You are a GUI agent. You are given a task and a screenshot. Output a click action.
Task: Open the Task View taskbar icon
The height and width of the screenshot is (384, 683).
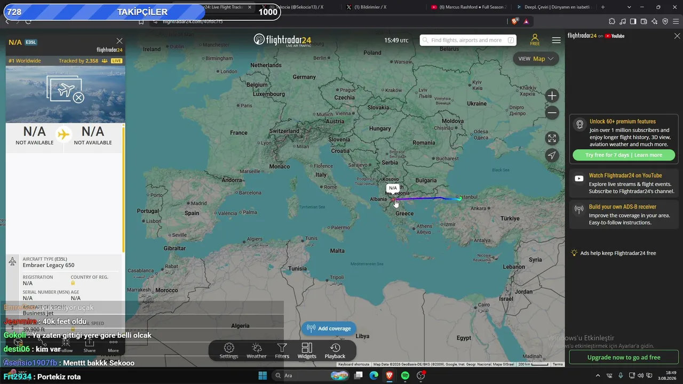click(359, 375)
